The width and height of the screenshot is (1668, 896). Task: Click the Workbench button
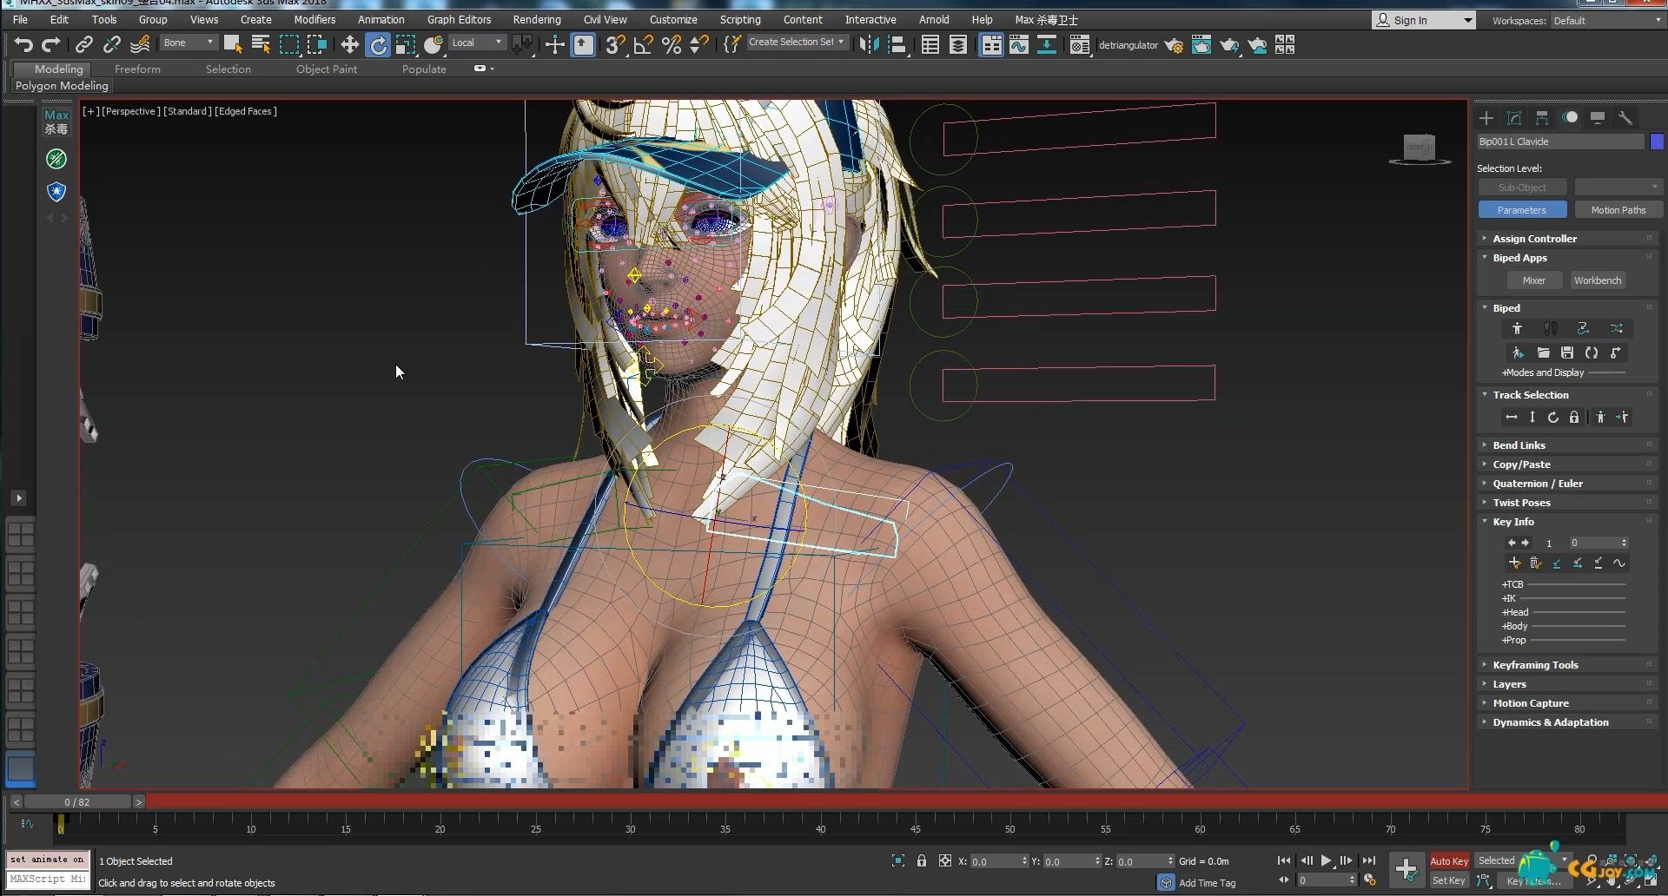(x=1598, y=280)
